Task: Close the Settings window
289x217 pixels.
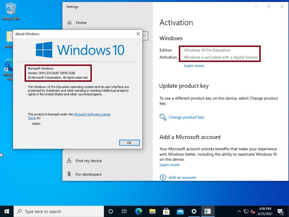Action: (282, 7)
